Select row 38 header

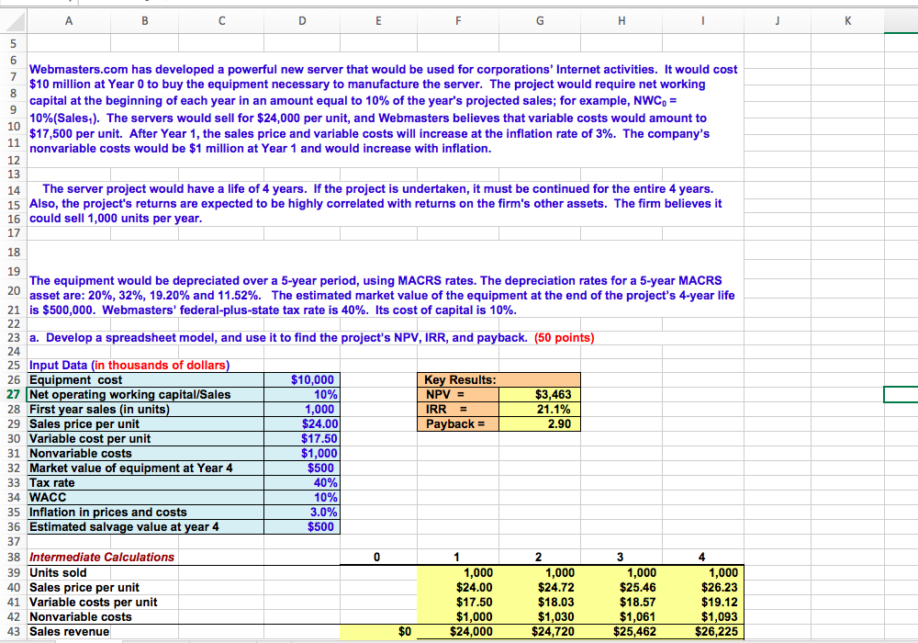(x=13, y=558)
